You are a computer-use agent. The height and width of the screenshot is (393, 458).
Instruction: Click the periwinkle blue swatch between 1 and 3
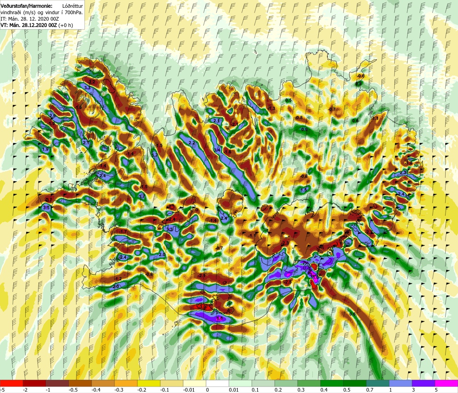(401, 383)
